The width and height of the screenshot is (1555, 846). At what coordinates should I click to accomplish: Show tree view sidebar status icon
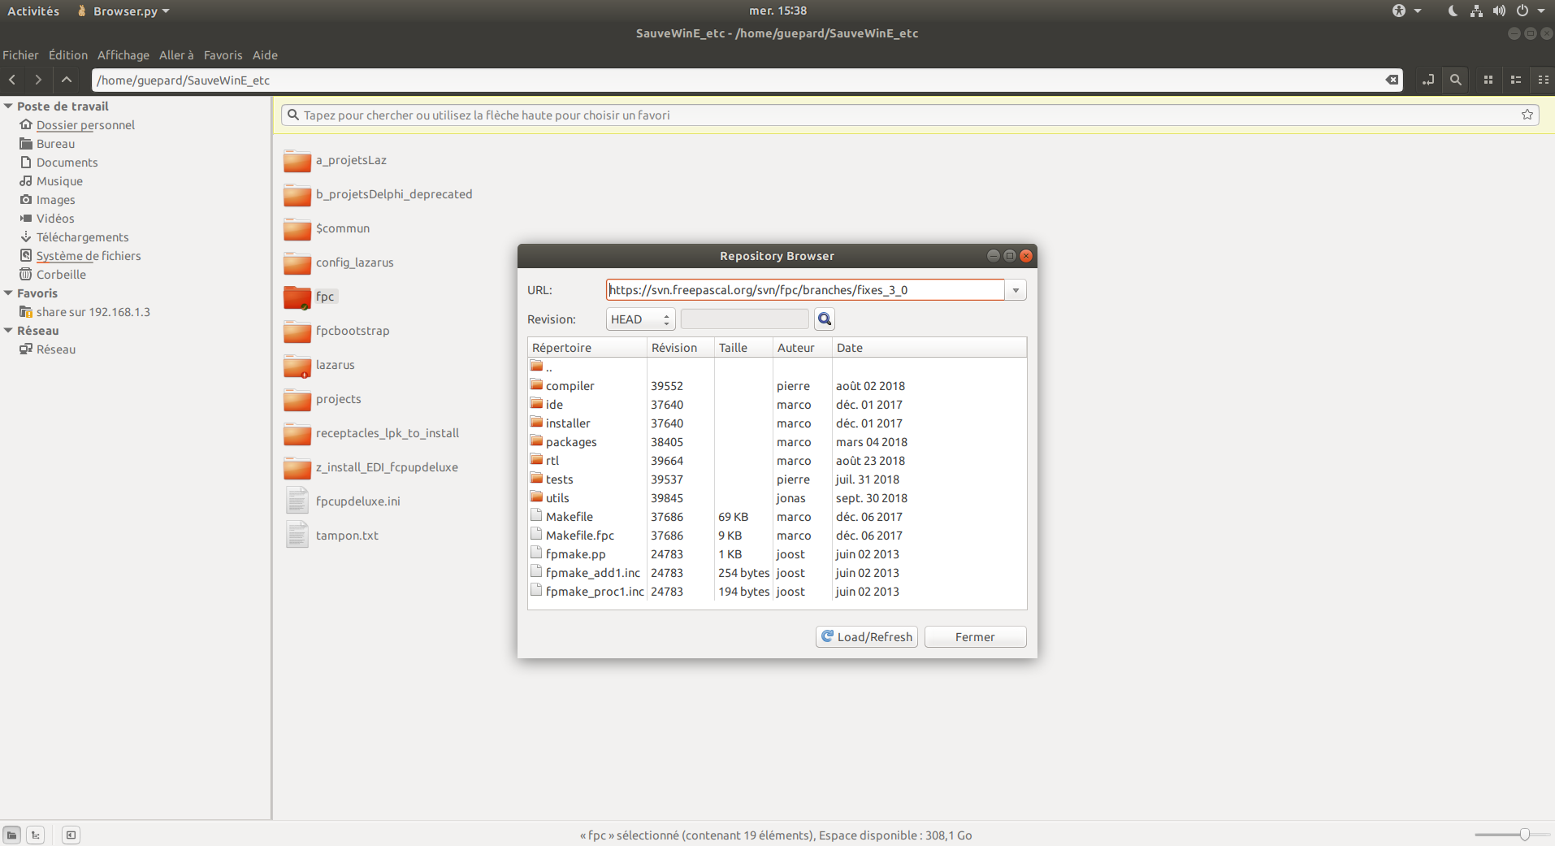(36, 835)
